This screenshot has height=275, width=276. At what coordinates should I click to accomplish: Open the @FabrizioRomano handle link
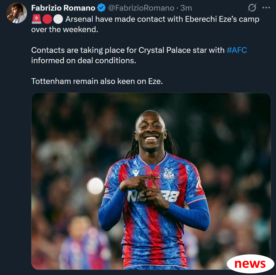[x=141, y=8]
